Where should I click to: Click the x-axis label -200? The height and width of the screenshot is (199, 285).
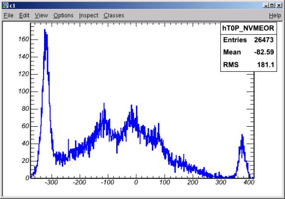pos(80,182)
